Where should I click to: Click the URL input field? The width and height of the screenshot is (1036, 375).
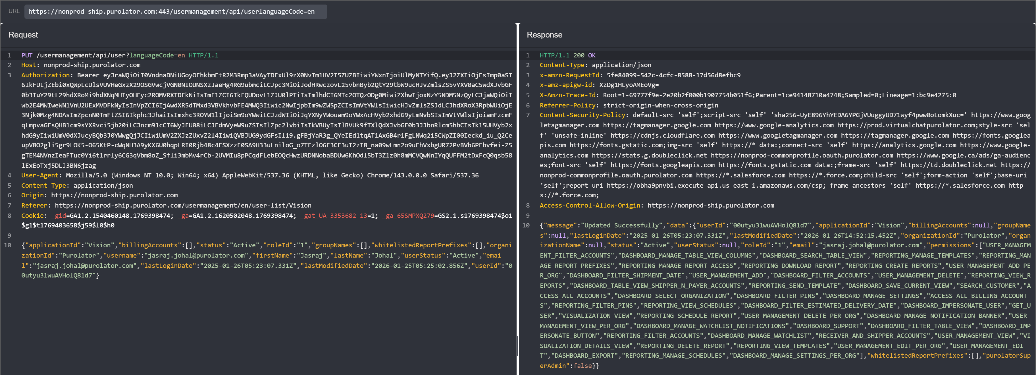tap(175, 11)
